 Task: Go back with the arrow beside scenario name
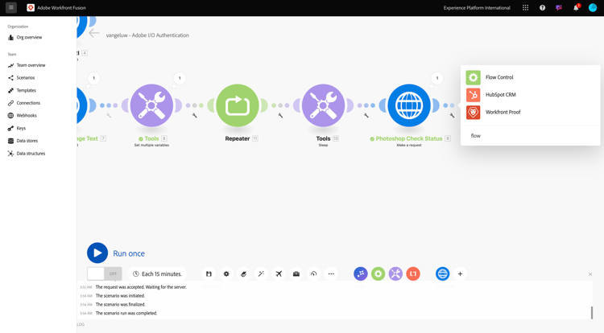[x=94, y=34]
